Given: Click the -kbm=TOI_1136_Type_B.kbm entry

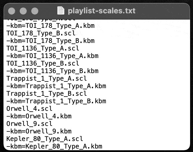Looking at the screenshot, I should (x=52, y=71).
